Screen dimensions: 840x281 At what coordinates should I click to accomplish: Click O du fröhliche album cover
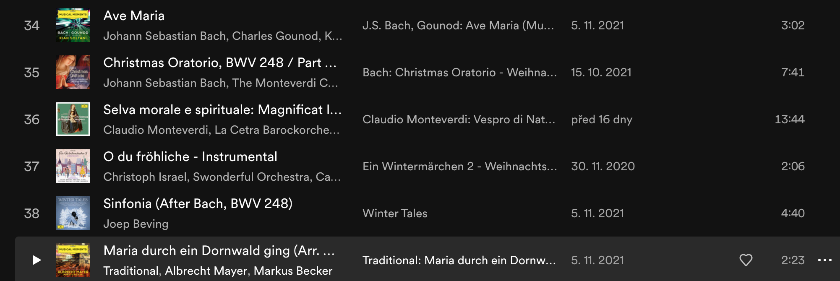click(x=73, y=166)
